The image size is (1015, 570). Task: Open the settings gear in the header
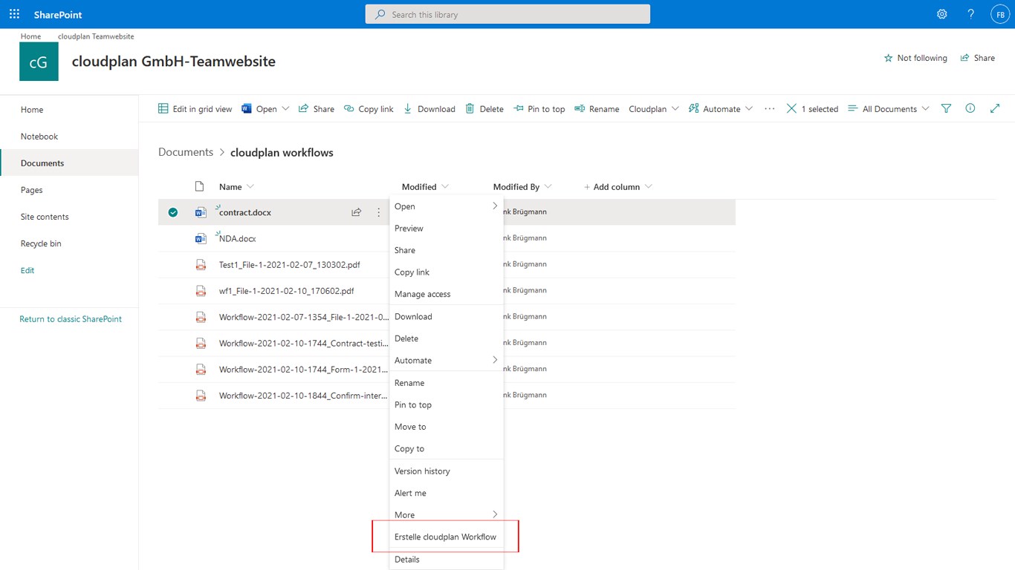[x=942, y=14]
